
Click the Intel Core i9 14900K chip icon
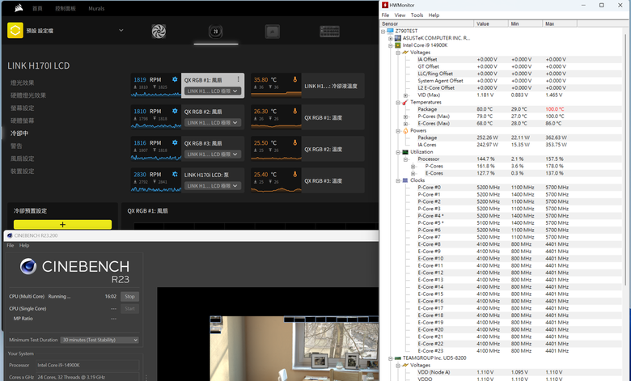(397, 45)
